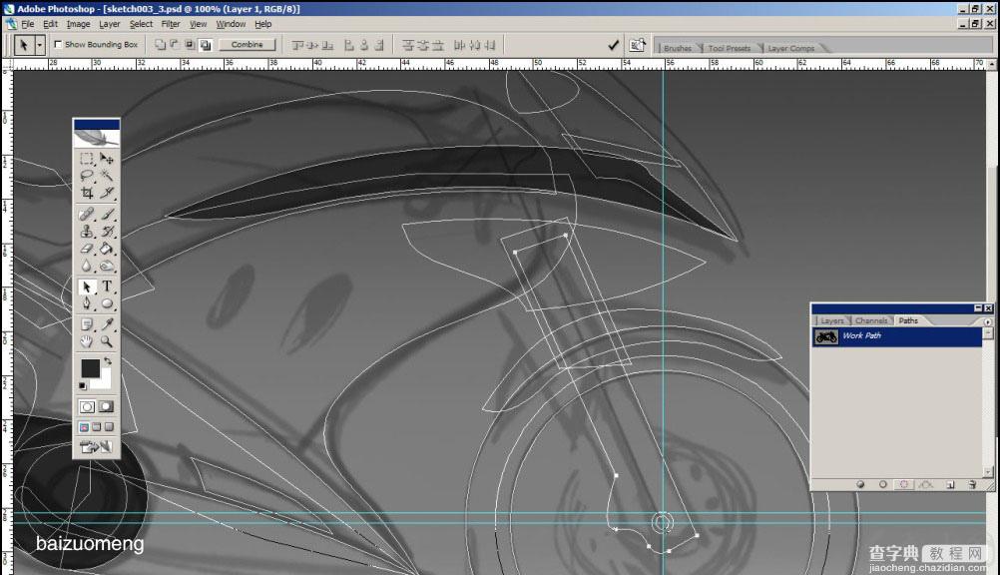The image size is (1000, 575).
Task: Select the Rectangular Marquee tool
Action: (87, 159)
